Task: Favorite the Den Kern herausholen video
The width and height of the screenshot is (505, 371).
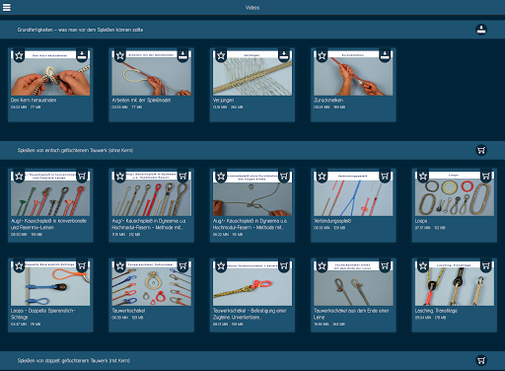Action: [x=19, y=55]
